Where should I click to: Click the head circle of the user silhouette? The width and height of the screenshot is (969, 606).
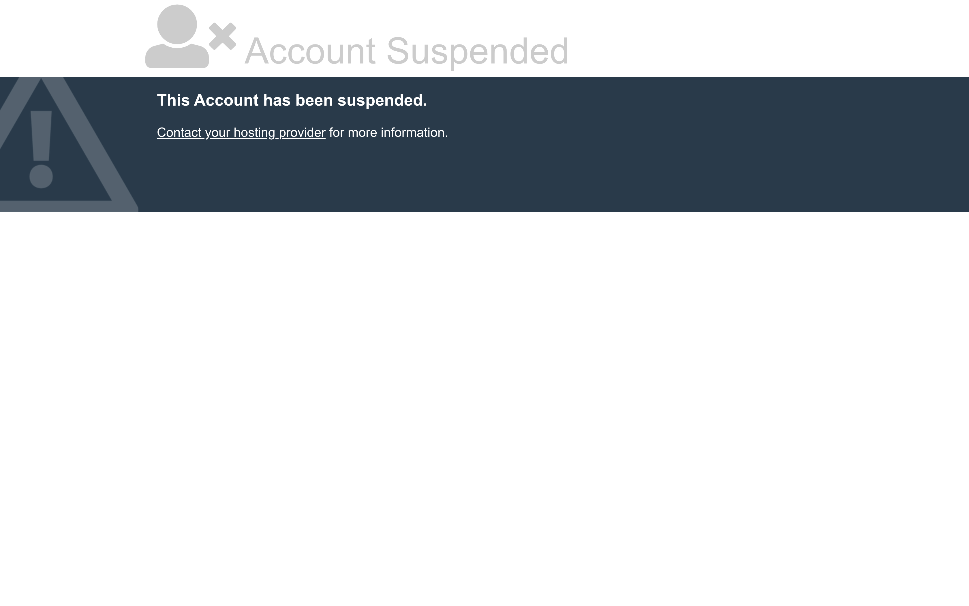177,24
